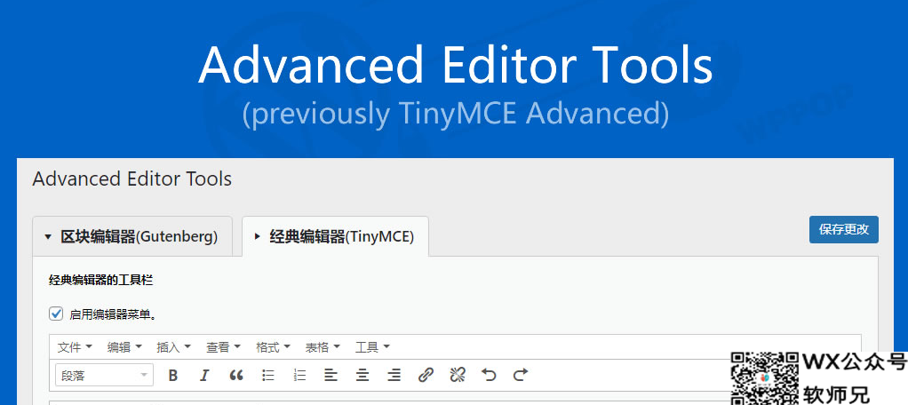The image size is (908, 405).
Task: Align text right with toolbar icon
Action: coord(394,375)
